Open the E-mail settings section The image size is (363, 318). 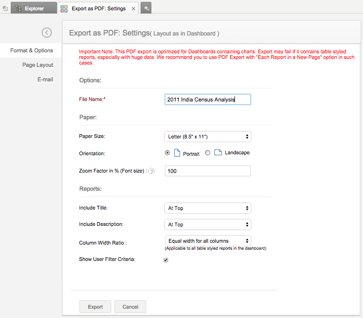(45, 79)
